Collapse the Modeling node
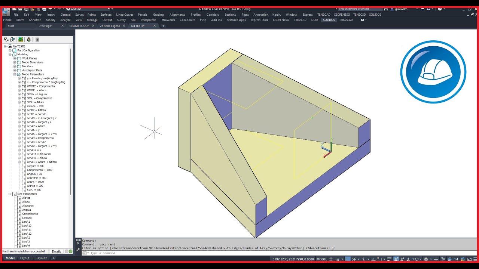The image size is (479, 269). pyautogui.click(x=10, y=54)
